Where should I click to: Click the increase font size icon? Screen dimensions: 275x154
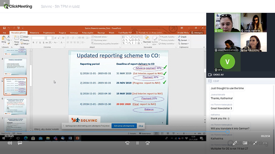55,38
